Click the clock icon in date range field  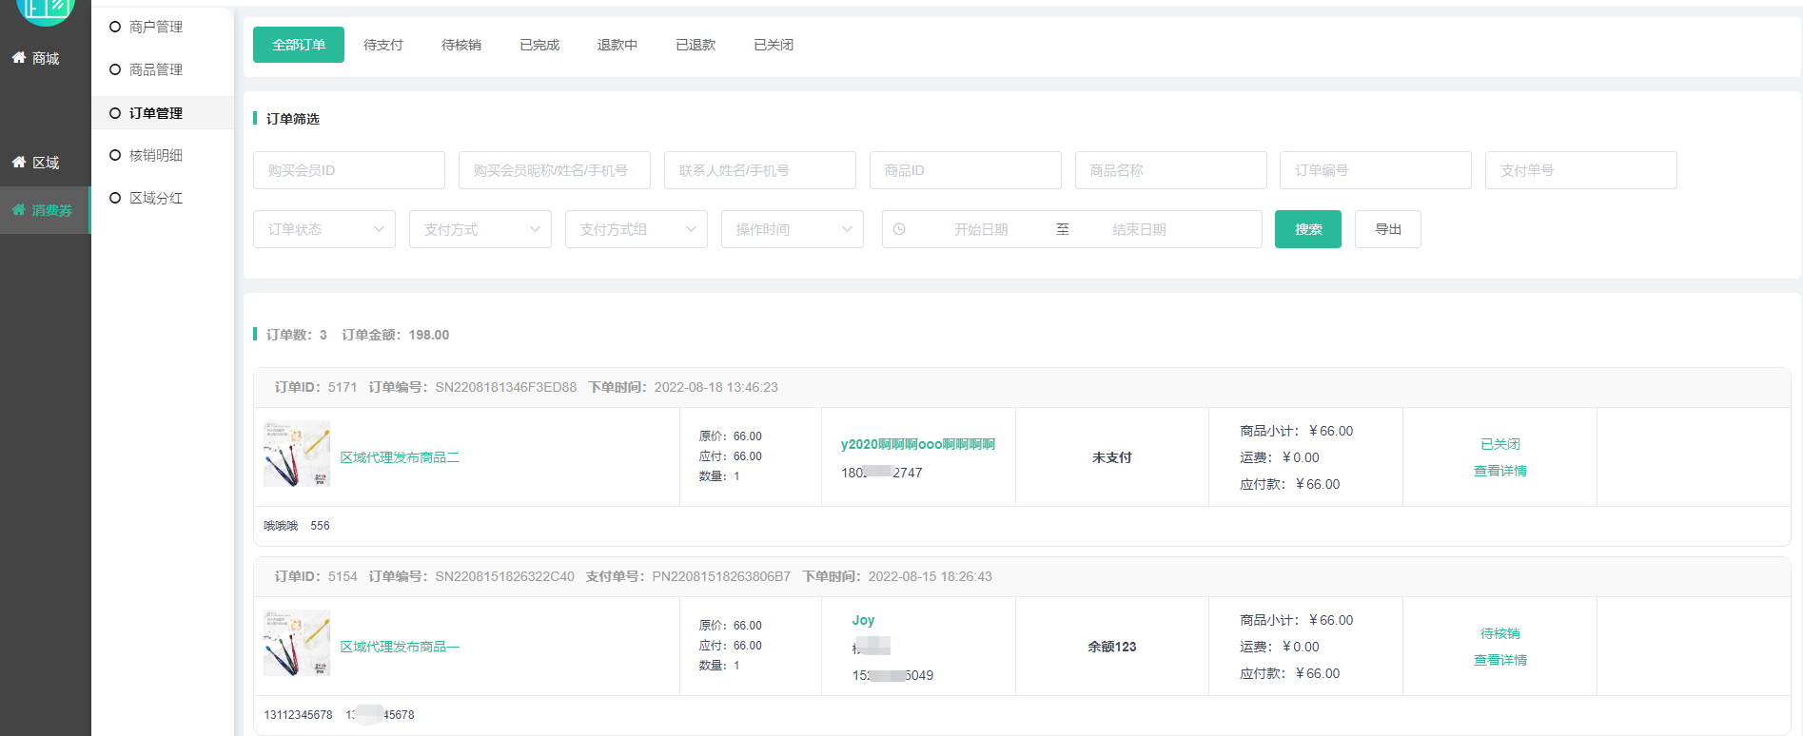[899, 229]
